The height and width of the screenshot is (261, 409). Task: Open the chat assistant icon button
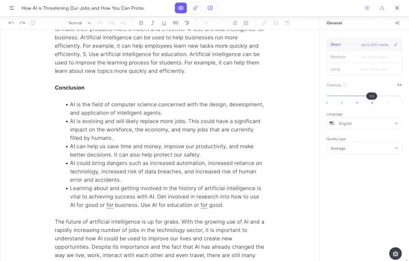(210, 8)
